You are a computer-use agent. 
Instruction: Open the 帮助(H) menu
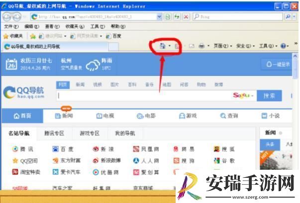[118, 26]
